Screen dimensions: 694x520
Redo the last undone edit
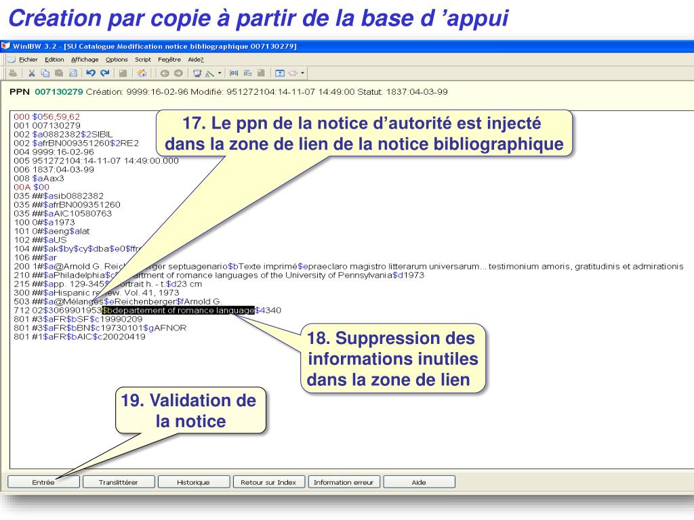(105, 73)
